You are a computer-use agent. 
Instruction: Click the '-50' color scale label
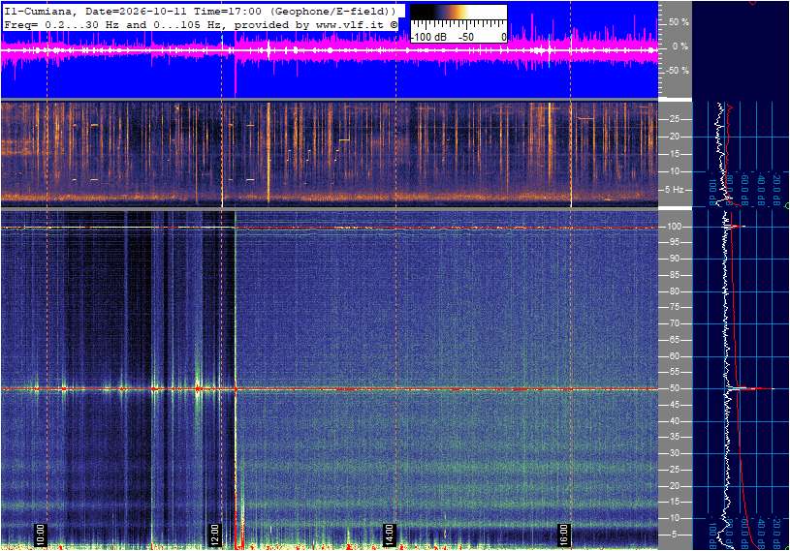pyautogui.click(x=466, y=37)
